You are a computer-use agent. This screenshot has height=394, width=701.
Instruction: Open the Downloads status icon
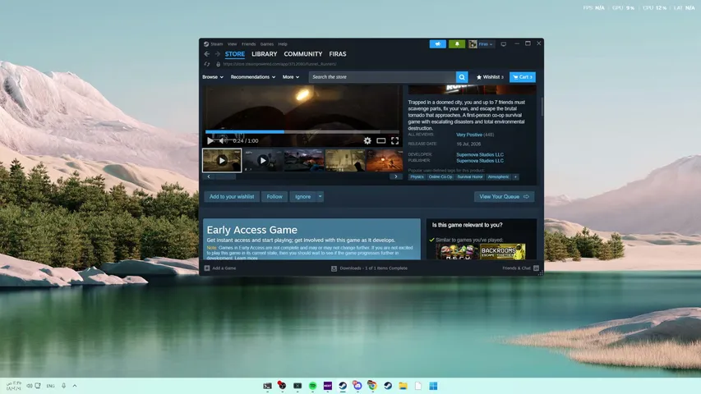click(334, 268)
